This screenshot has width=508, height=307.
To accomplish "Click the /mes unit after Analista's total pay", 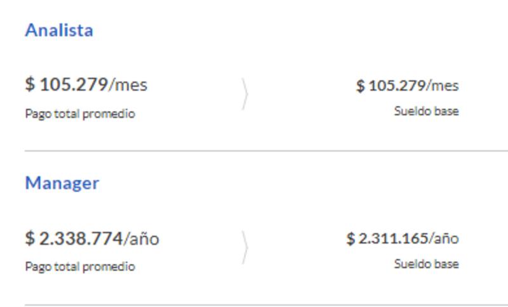I will coord(128,85).
